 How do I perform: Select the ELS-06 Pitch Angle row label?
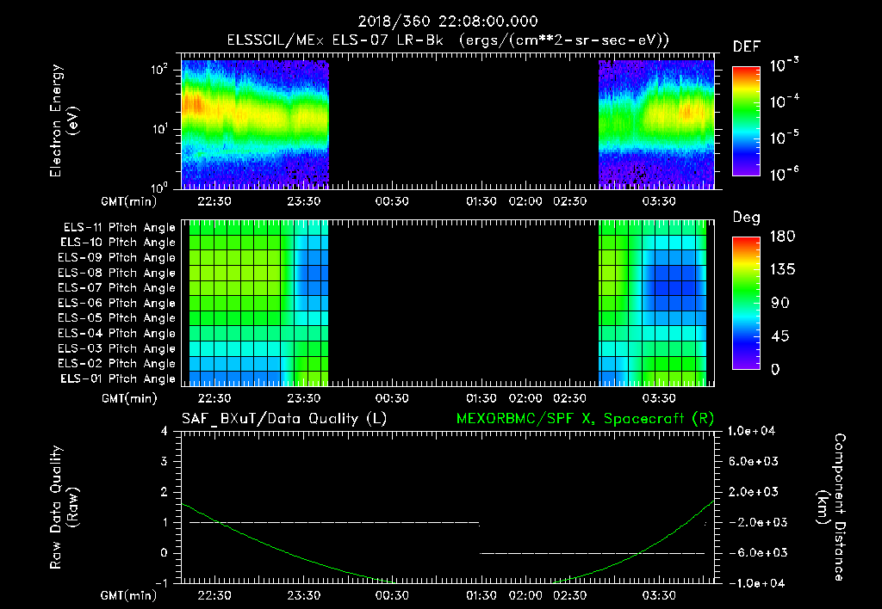(x=116, y=303)
